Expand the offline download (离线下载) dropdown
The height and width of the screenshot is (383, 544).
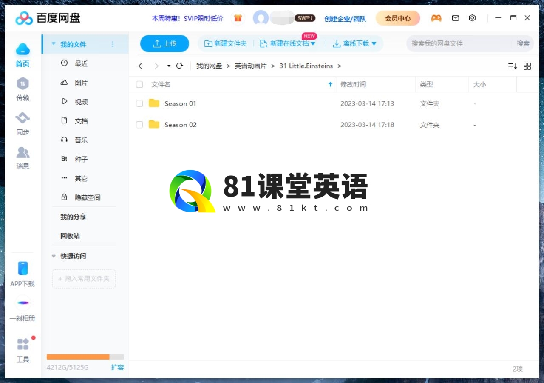[x=374, y=43]
